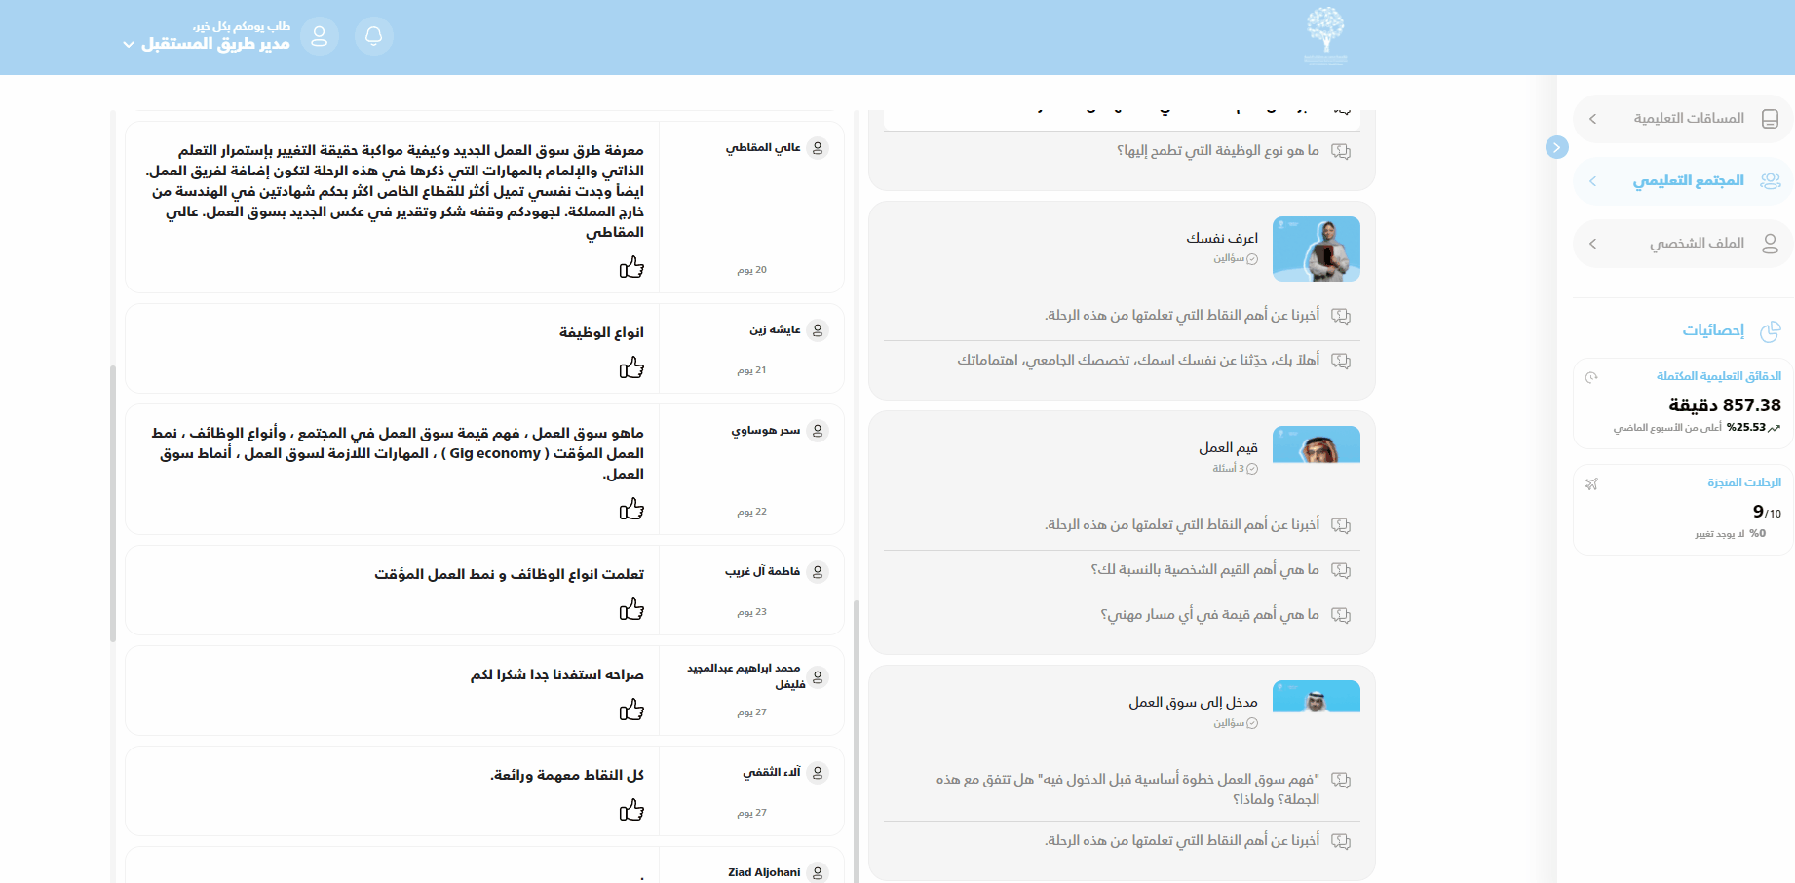The width and height of the screenshot is (1795, 883).
Task: Click the avatar icon of سحر هوساوي
Action: [x=818, y=431]
